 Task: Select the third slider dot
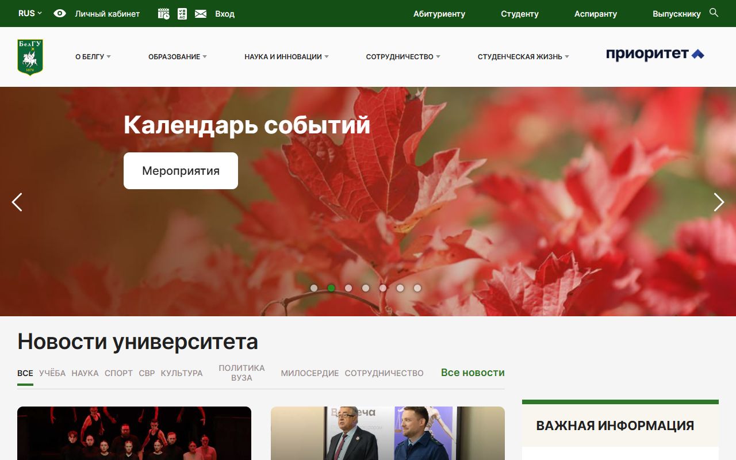[348, 288]
